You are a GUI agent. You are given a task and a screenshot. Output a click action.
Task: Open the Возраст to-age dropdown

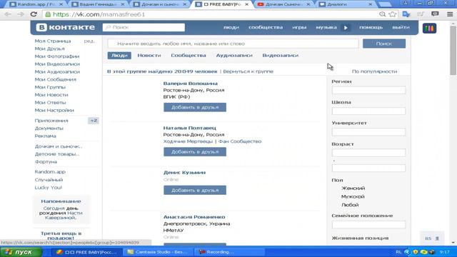368,168
